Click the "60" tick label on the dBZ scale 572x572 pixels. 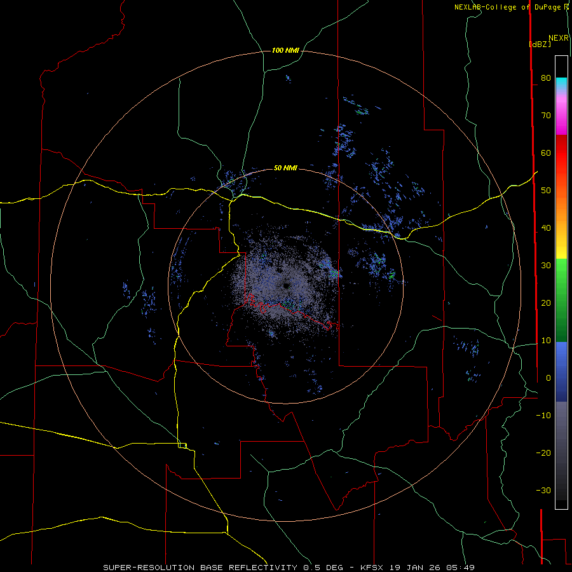click(546, 153)
